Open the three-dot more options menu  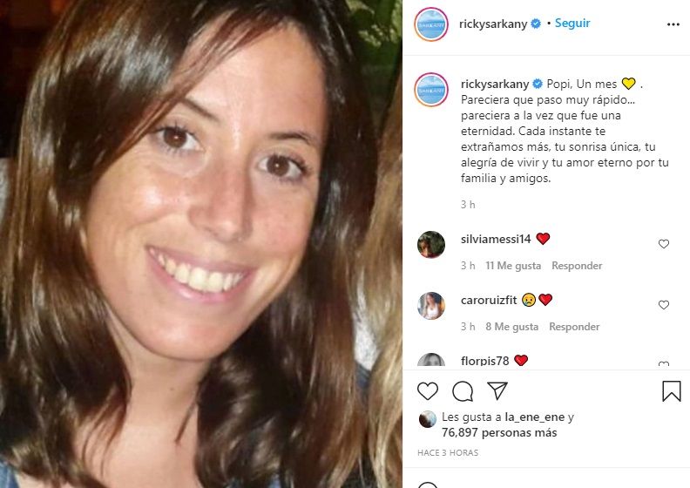673,24
